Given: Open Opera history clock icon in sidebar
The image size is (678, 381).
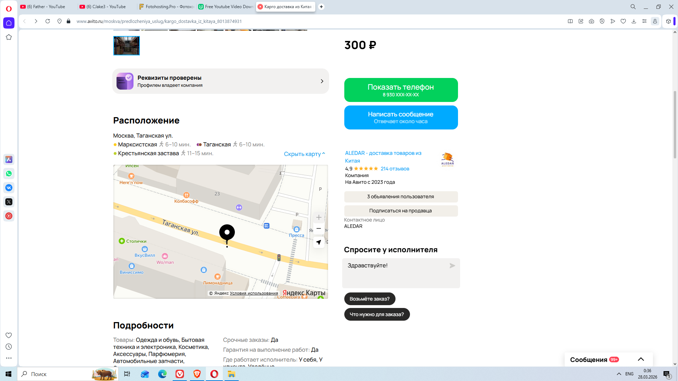Looking at the screenshot, I should 9,347.
